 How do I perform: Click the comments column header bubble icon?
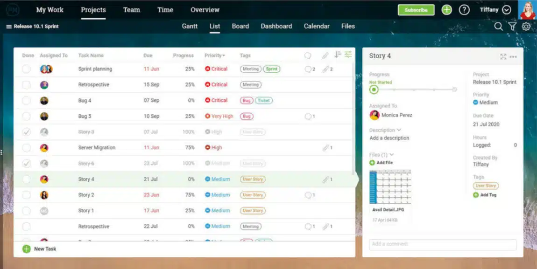[308, 55]
